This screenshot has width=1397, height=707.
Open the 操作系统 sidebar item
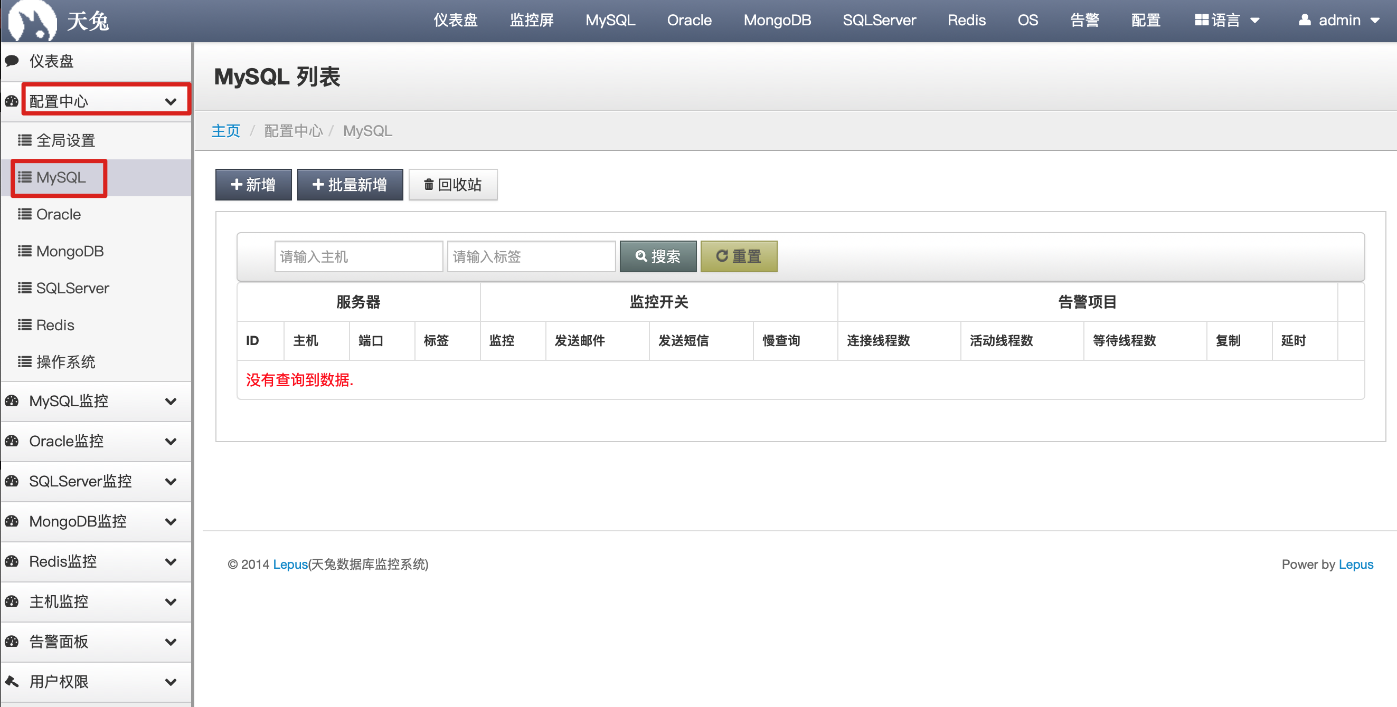point(65,362)
